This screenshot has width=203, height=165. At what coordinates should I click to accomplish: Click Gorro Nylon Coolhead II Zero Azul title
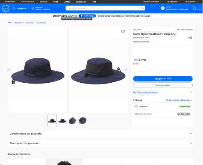[x=155, y=34]
